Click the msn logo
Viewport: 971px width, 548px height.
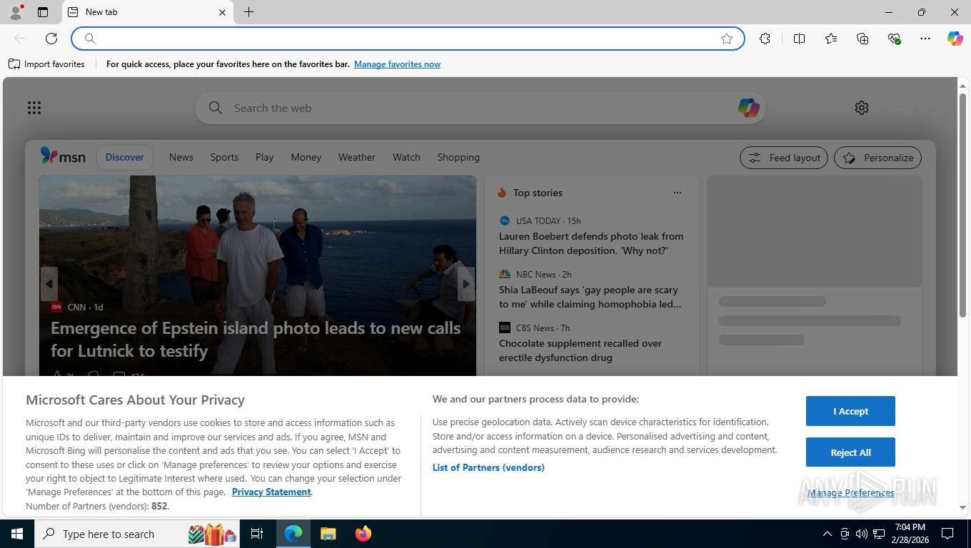pyautogui.click(x=63, y=156)
